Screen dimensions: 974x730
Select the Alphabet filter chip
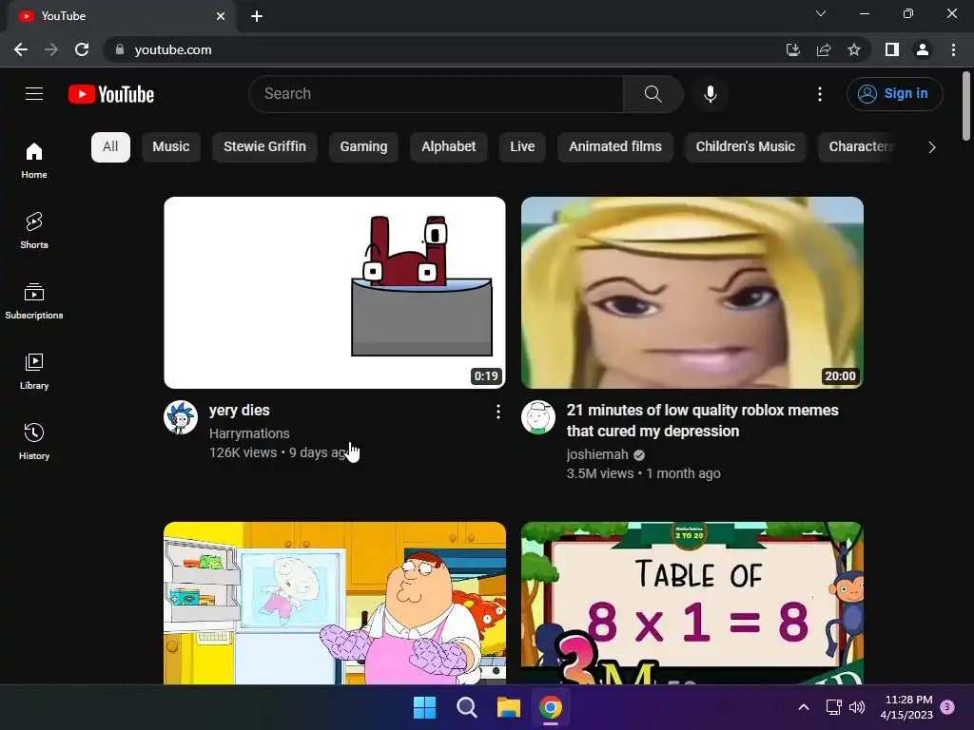tap(449, 147)
